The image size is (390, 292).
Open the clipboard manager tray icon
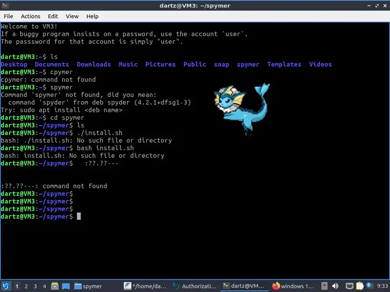(360, 286)
